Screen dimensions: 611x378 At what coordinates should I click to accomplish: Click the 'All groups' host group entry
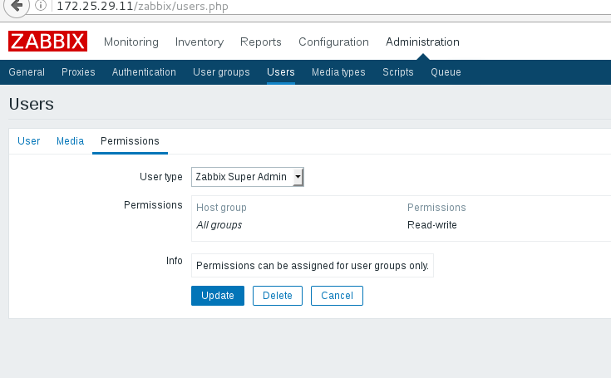[x=219, y=225]
